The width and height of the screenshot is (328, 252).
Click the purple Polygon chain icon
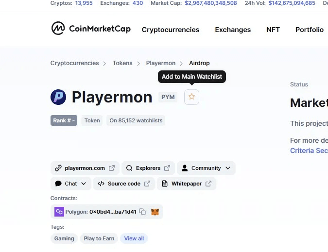(59, 212)
